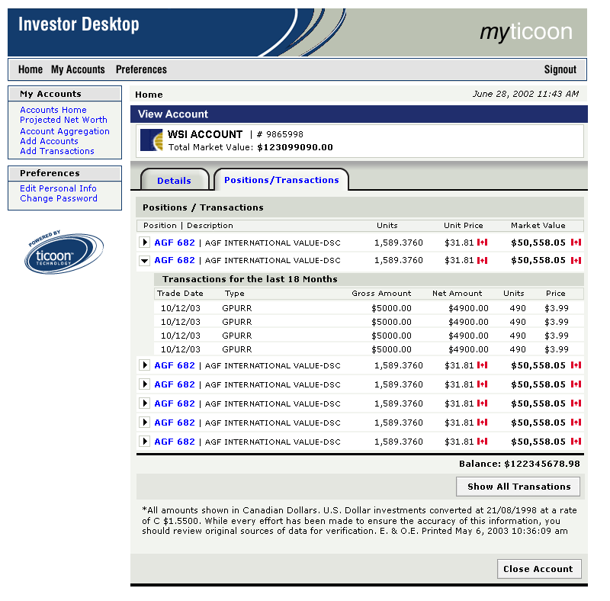Click the Edit Personal Info link
610x601 pixels.
coord(58,188)
